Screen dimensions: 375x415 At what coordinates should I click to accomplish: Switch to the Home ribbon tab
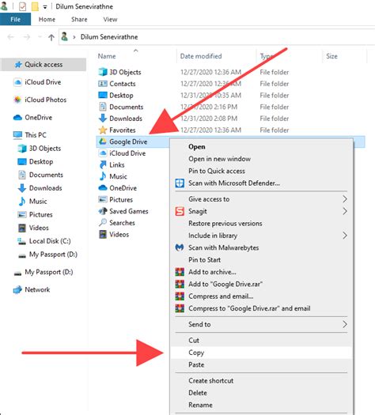(47, 19)
